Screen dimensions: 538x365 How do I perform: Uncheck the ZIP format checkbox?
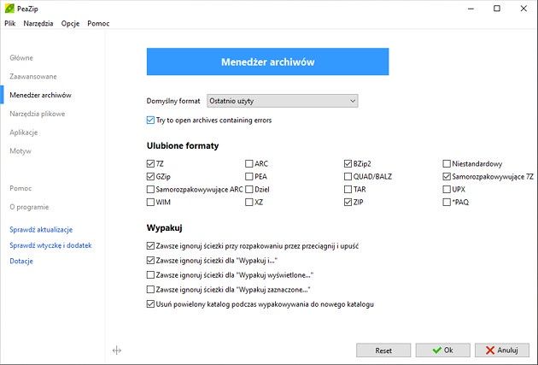pyautogui.click(x=348, y=203)
